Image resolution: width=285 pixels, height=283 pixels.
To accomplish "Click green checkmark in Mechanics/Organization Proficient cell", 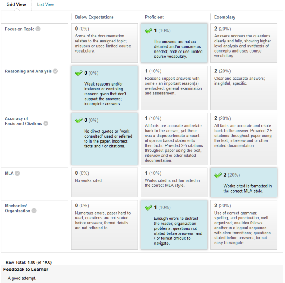I will [149, 208].
